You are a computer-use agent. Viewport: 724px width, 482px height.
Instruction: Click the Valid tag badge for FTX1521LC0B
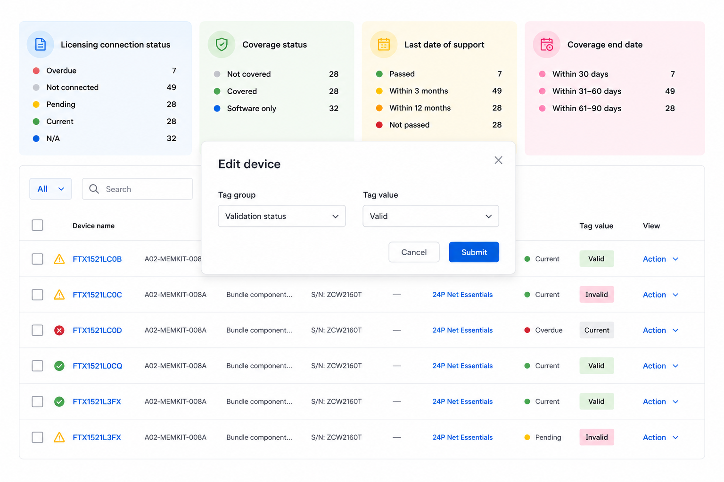pos(596,259)
